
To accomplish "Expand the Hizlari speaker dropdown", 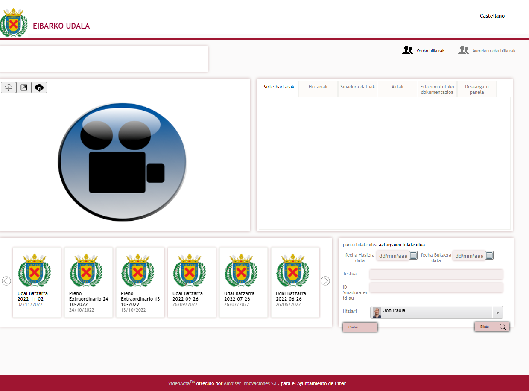I will (497, 312).
